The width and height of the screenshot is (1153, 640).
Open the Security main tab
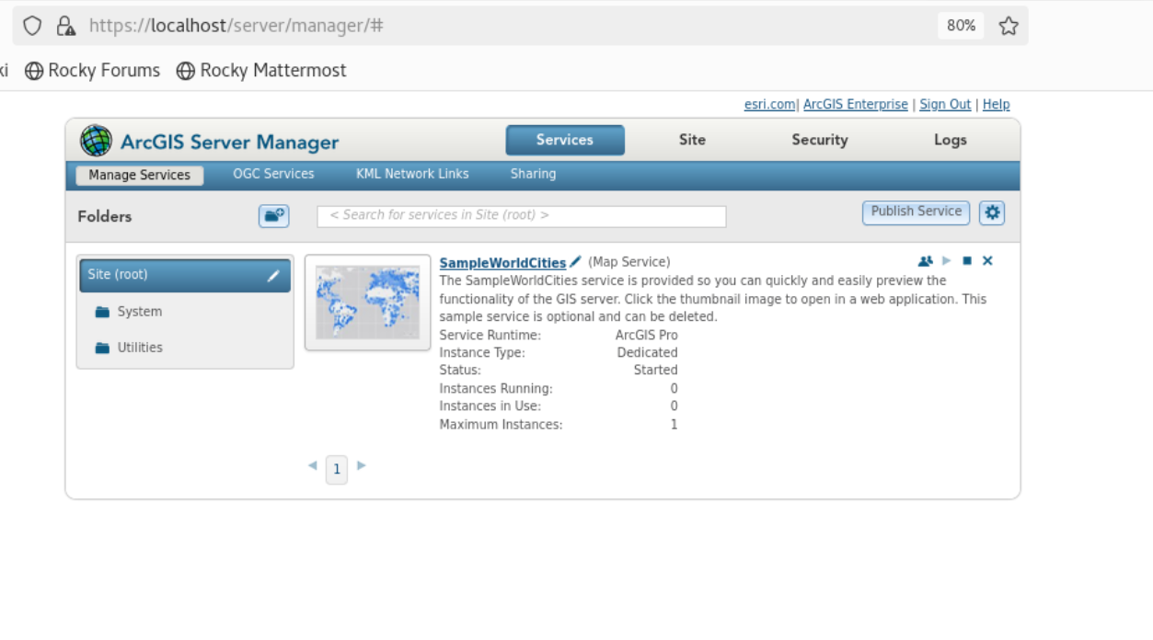[820, 140]
